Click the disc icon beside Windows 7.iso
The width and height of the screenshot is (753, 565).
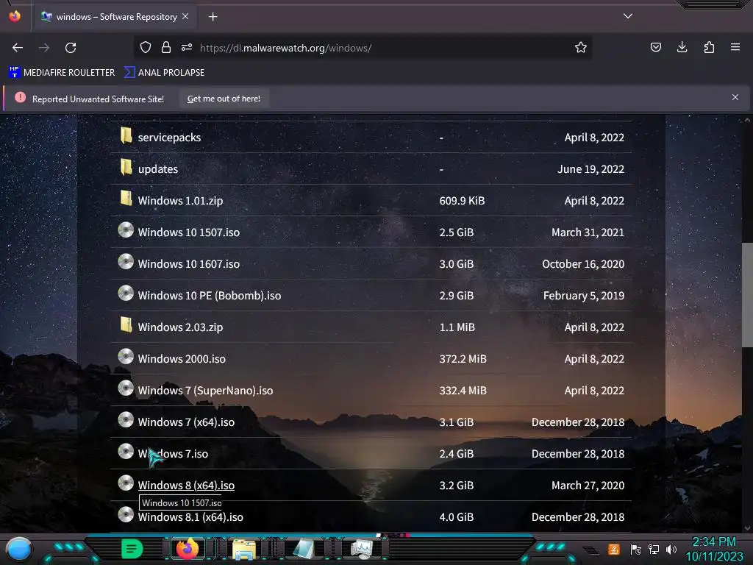coord(126,452)
